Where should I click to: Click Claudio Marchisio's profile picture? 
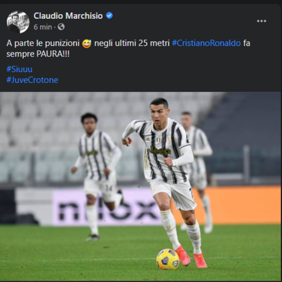pyautogui.click(x=18, y=22)
